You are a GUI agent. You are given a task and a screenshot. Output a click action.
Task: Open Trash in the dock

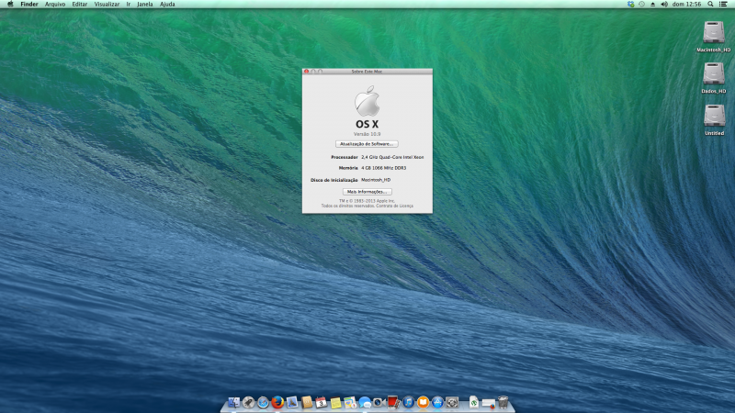coord(503,402)
